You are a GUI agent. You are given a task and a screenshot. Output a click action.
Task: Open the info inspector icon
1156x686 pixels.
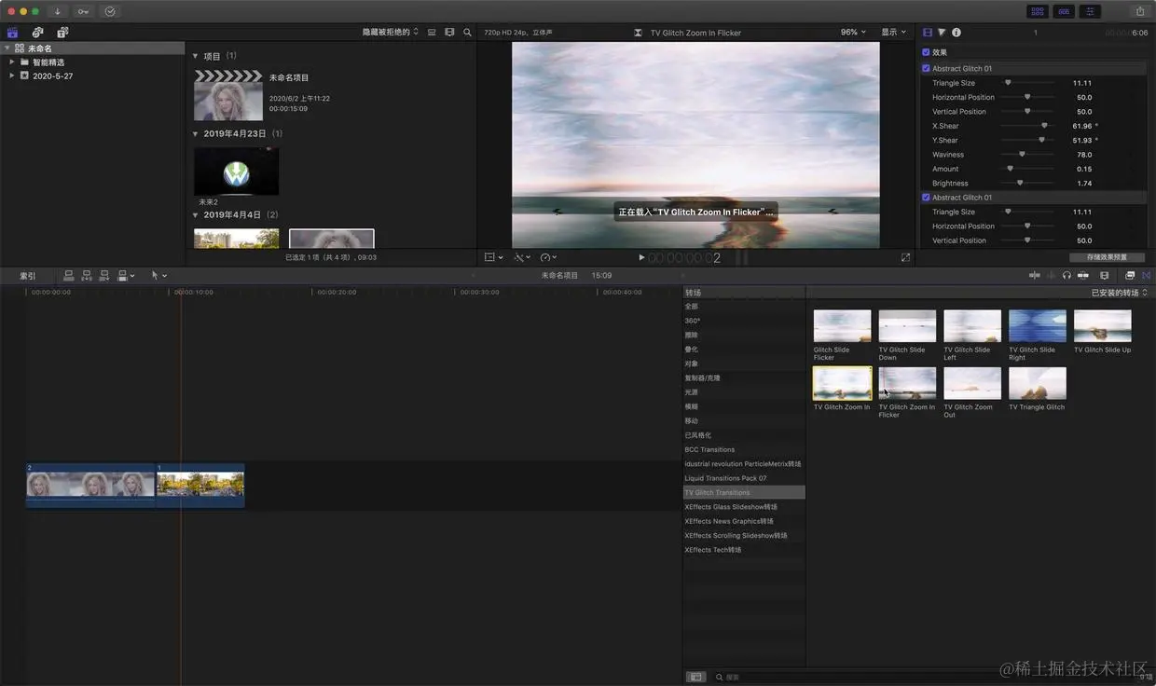point(956,33)
